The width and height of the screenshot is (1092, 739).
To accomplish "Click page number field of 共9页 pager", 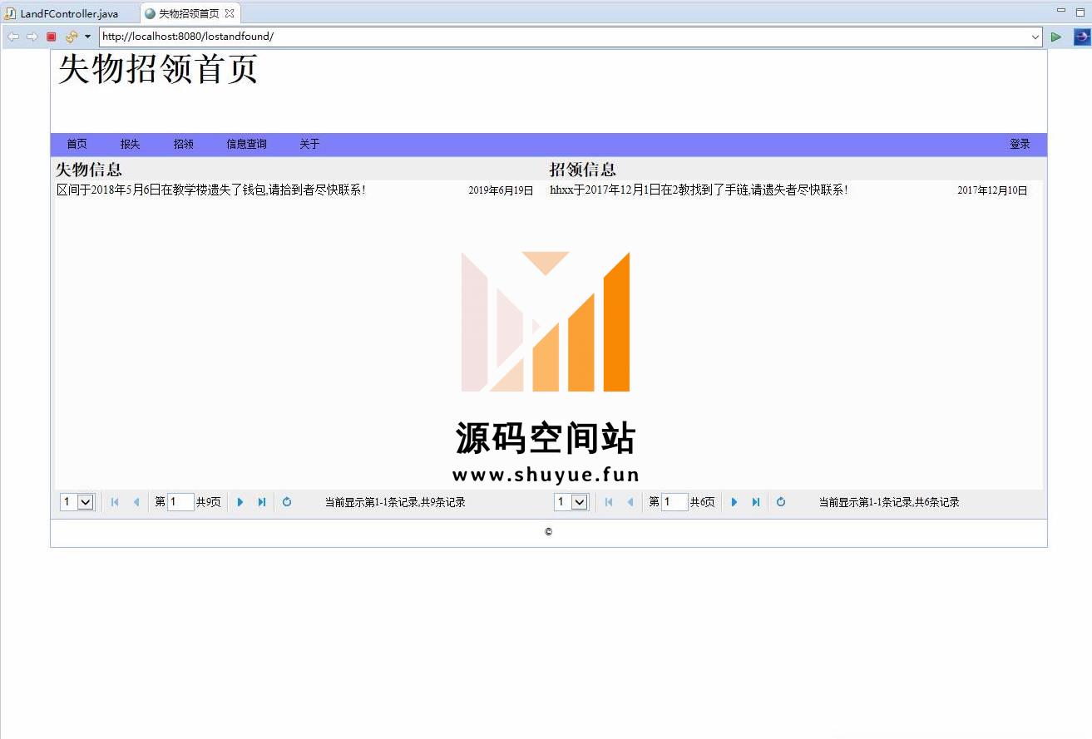I will (x=180, y=502).
